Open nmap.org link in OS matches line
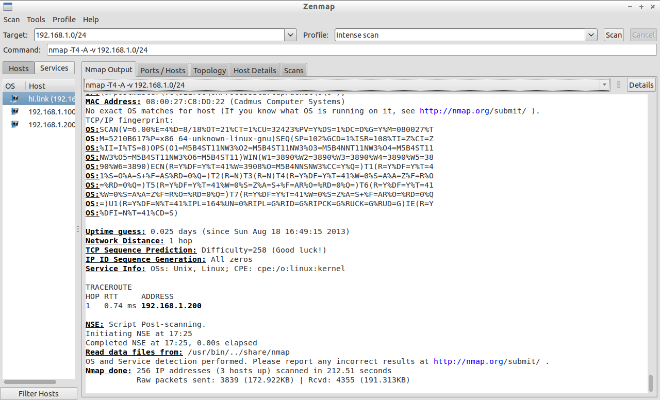 454,111
